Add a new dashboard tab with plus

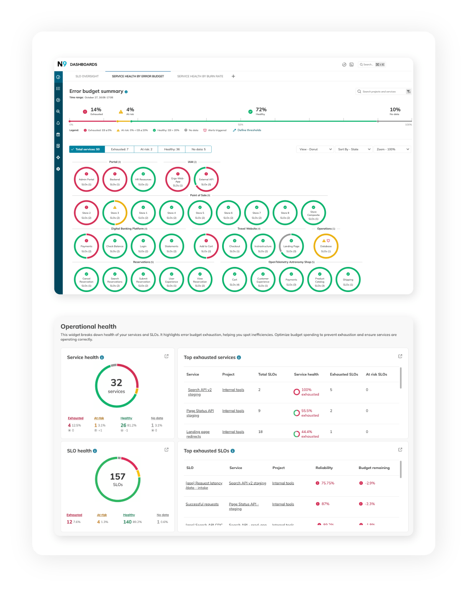[233, 76]
